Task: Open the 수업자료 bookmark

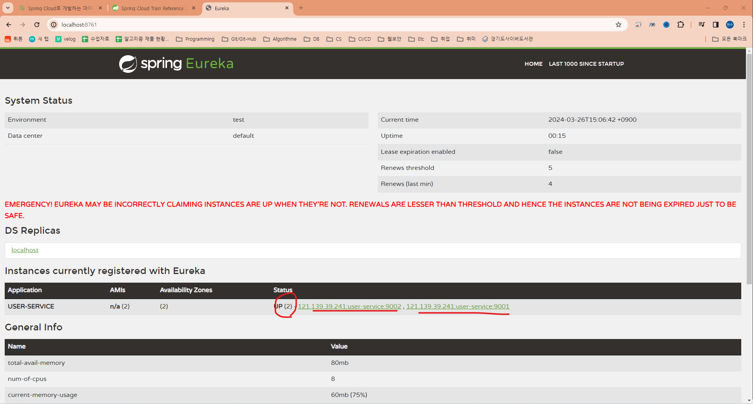Action: (x=96, y=39)
